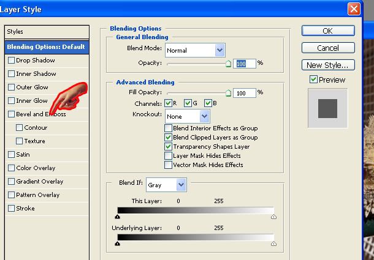
Task: Check the Pattern Overlay box
Action: [11, 195]
